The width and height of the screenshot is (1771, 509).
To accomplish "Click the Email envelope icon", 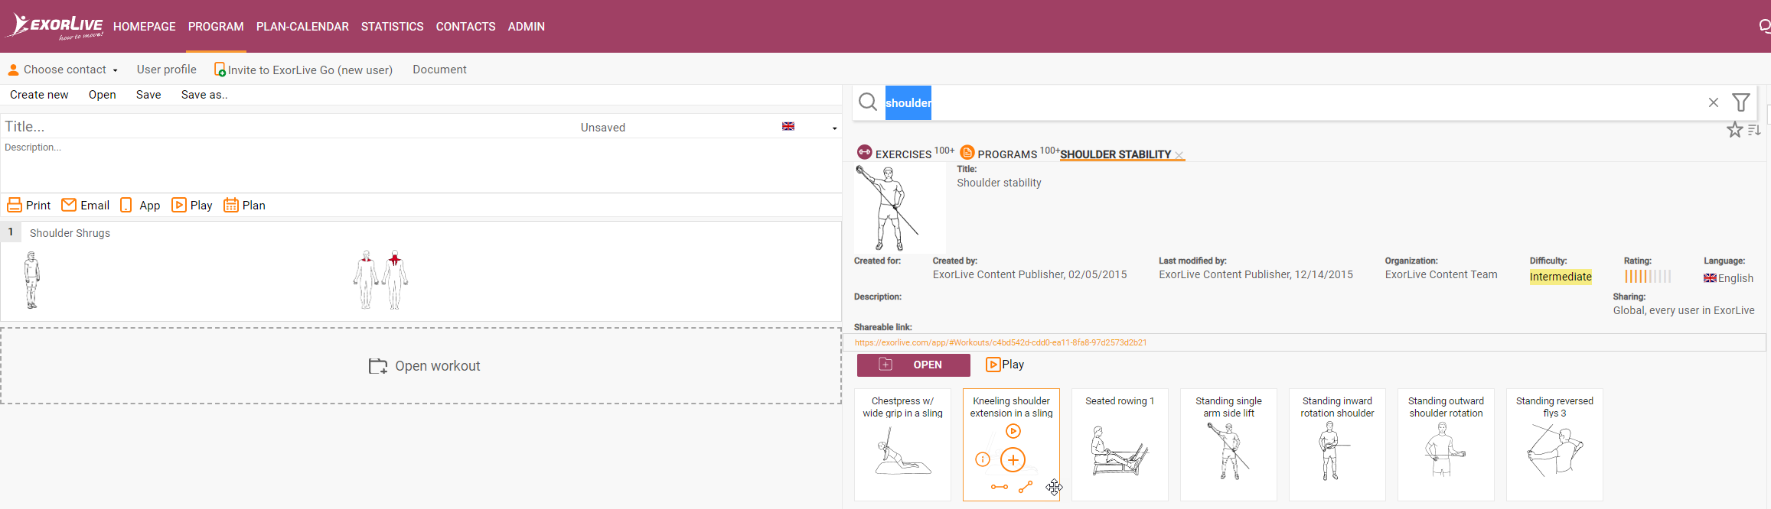I will click(x=69, y=205).
